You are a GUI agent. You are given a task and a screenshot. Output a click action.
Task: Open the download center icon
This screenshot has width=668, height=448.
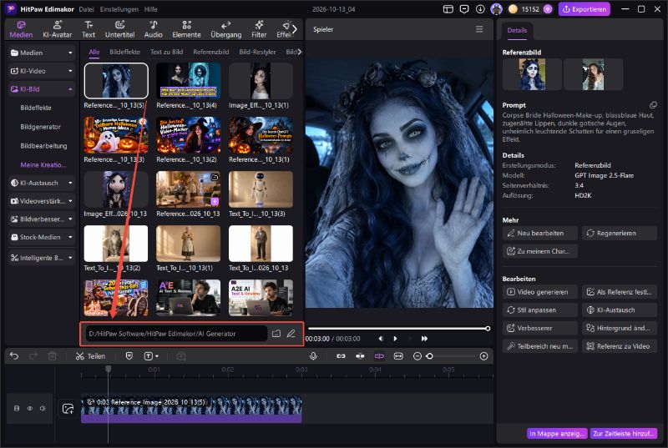(480, 9)
